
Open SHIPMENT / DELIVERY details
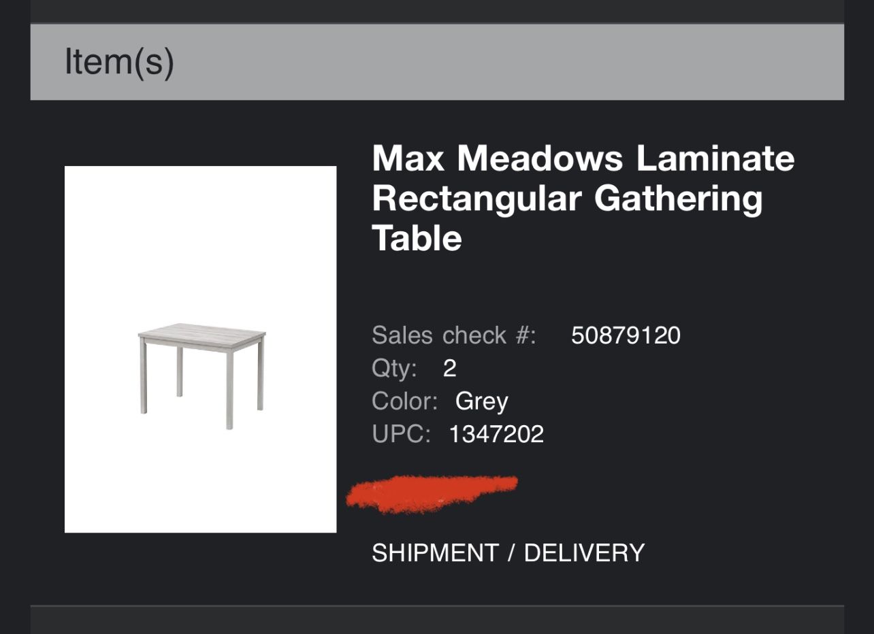508,552
